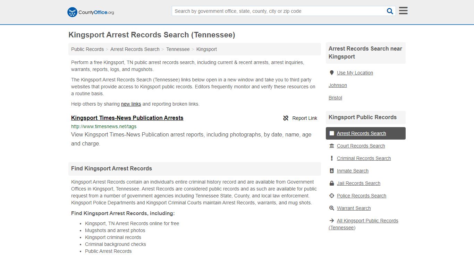Click the exclamation icon beside Criminal Records
The height and width of the screenshot is (266, 474).
pos(332,158)
